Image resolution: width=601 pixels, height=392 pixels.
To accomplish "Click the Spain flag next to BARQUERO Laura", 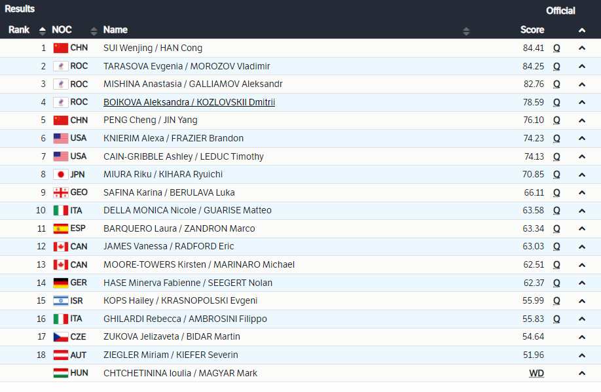I will click(60, 228).
